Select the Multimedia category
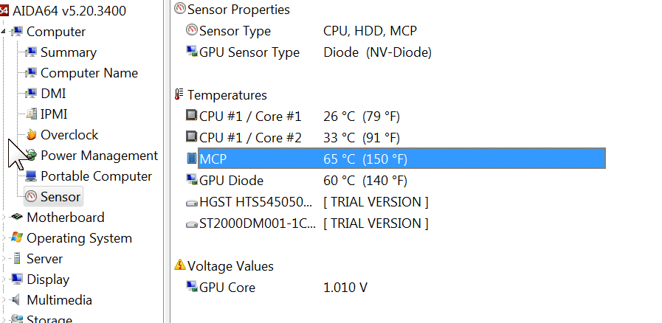The width and height of the screenshot is (662, 323). 59,300
